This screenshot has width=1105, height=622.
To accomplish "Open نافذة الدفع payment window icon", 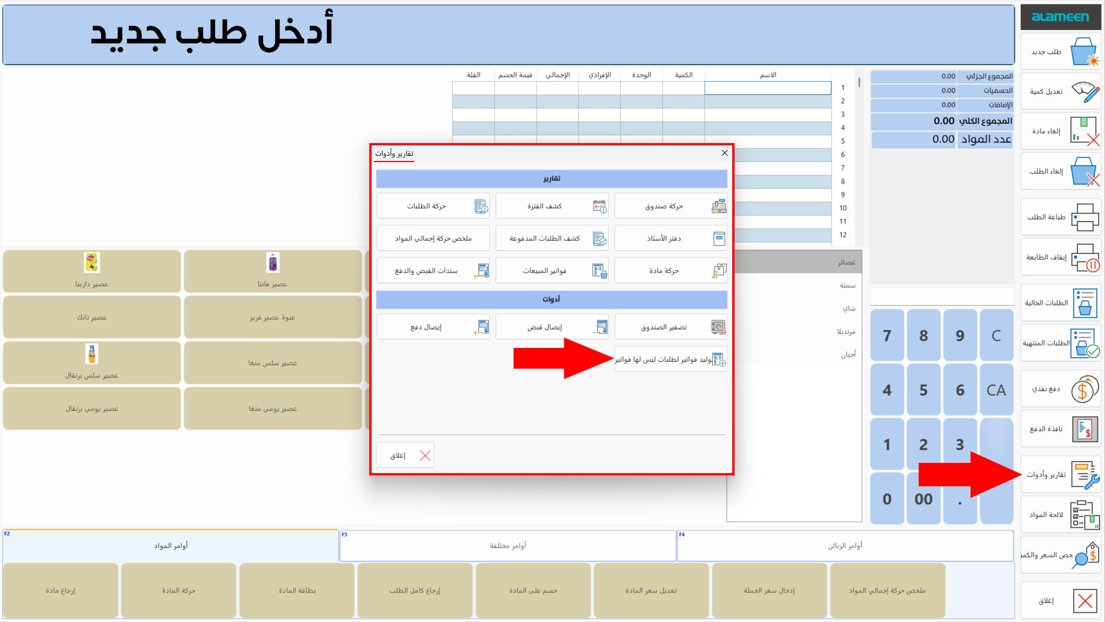I will pos(1085,429).
